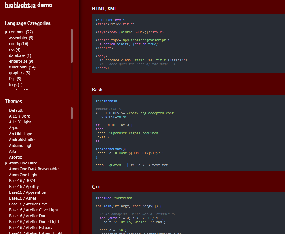Click the "Superuser rights required" echo string
The image size is (285, 234).
(x=134, y=133)
